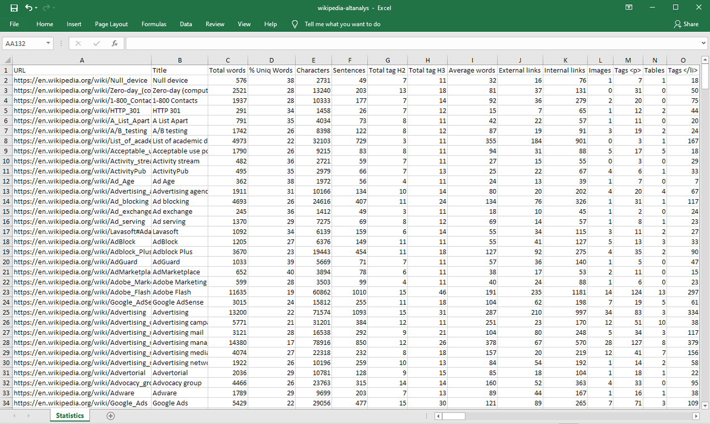The height and width of the screenshot is (424, 710).
Task: Click the New Sheet plus icon
Action: point(111,416)
